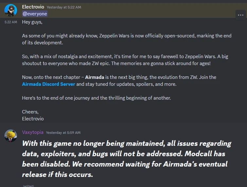Click the small 5:22 AM gutter timestamp
Viewport: 247px width, 187px height.
click(x=10, y=22)
